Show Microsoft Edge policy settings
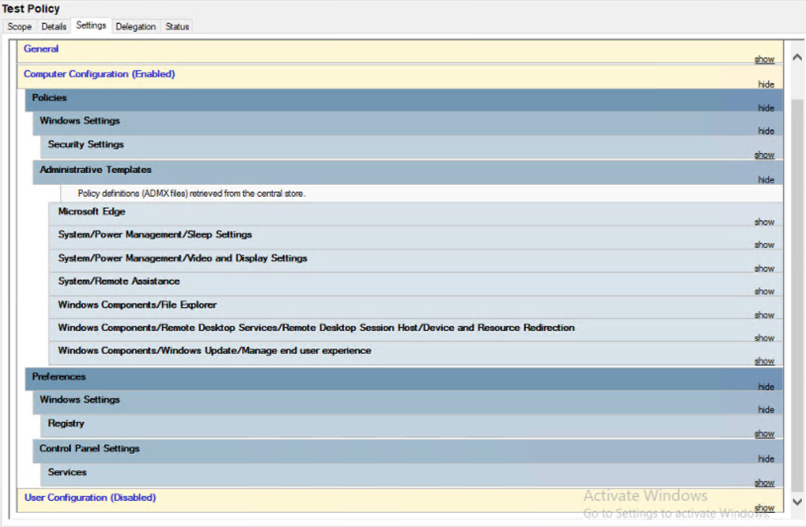This screenshot has width=806, height=527. tap(763, 221)
